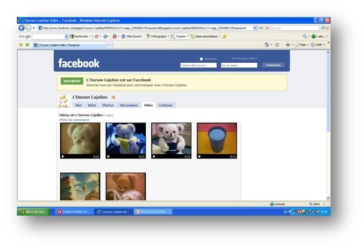Click Orthographe spell check toolbar button
Image resolution: width=364 pixels, height=249 pixels.
(x=156, y=37)
